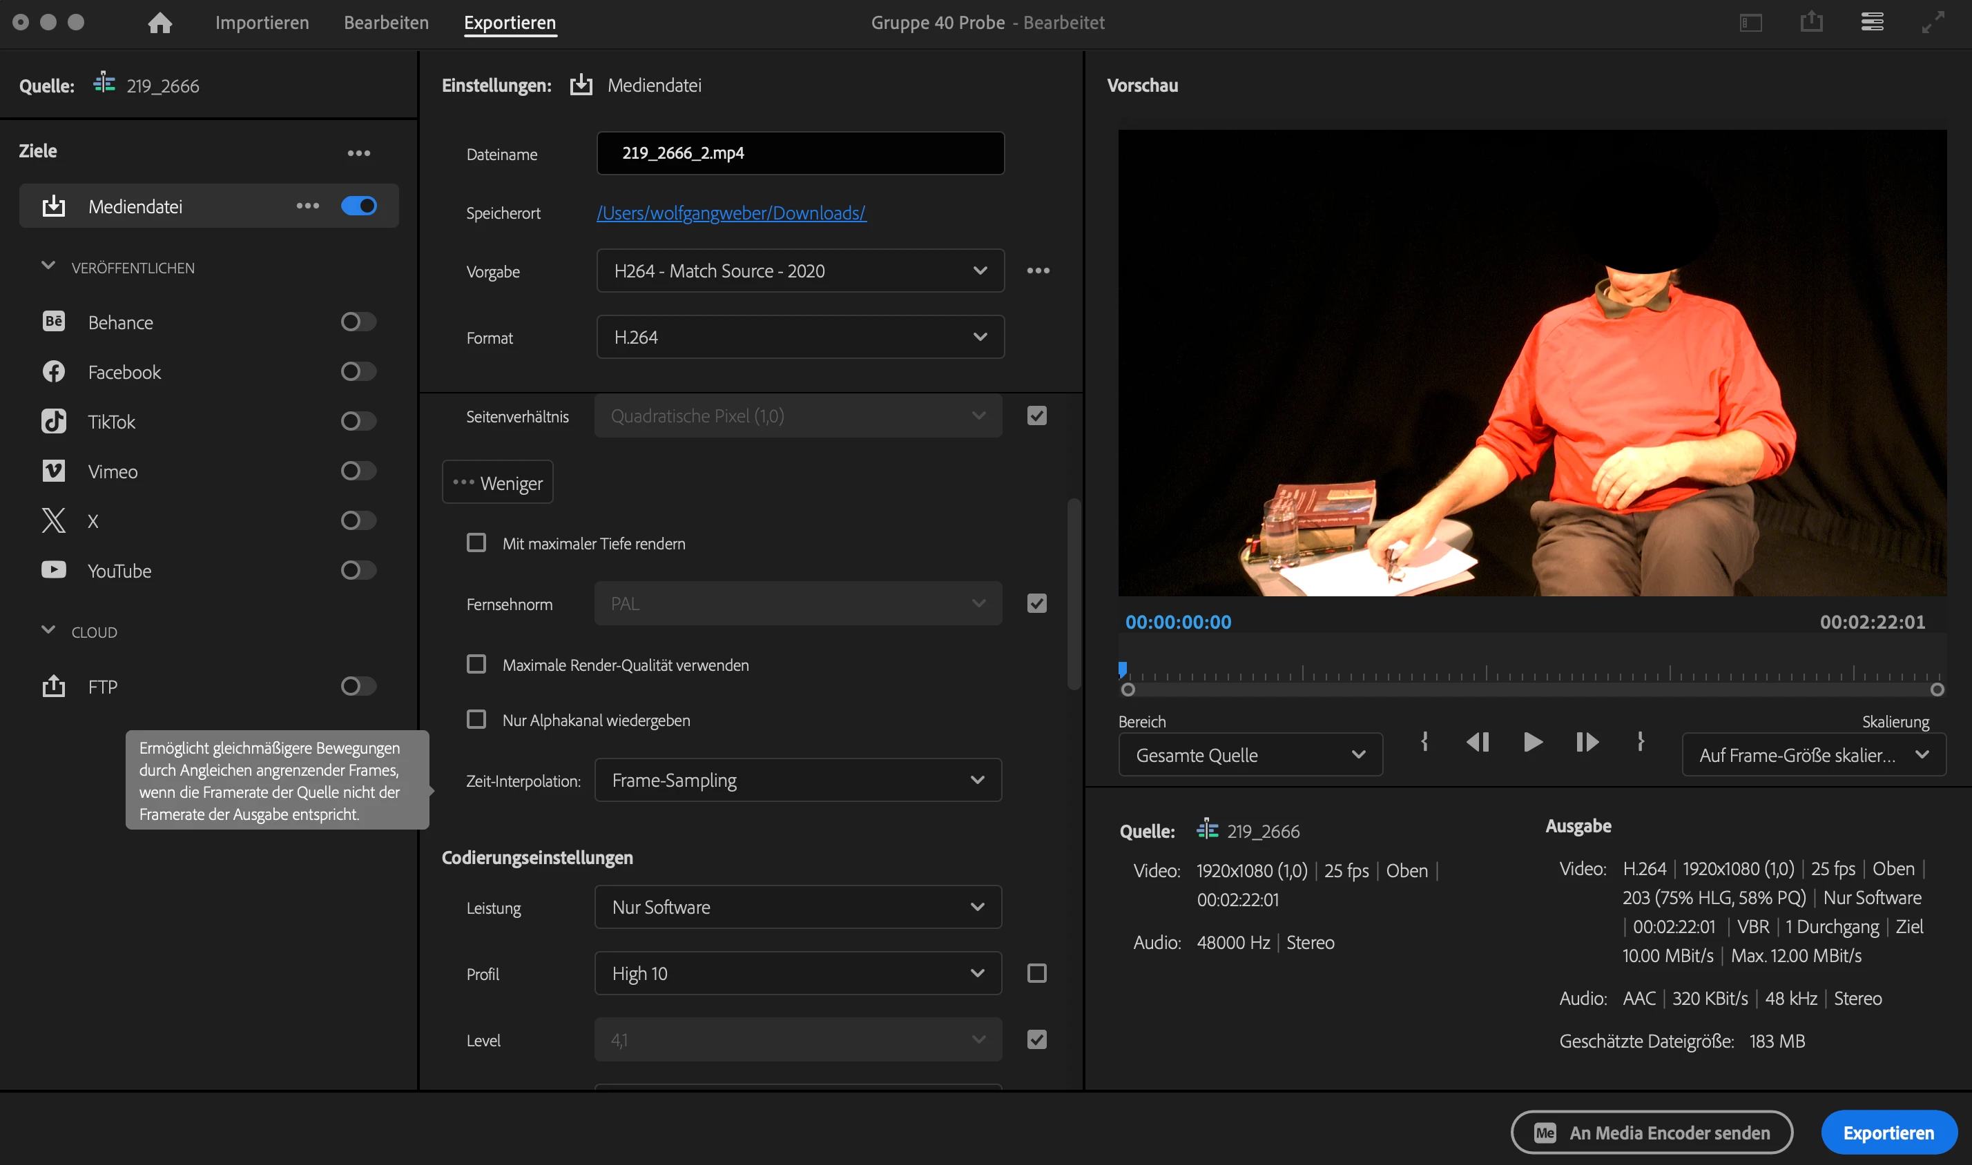This screenshot has width=1972, height=1165.
Task: Open the three-dot menu beside Vorgabe
Action: (x=1037, y=271)
